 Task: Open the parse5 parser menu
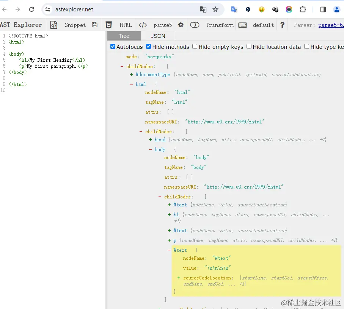click(x=163, y=25)
